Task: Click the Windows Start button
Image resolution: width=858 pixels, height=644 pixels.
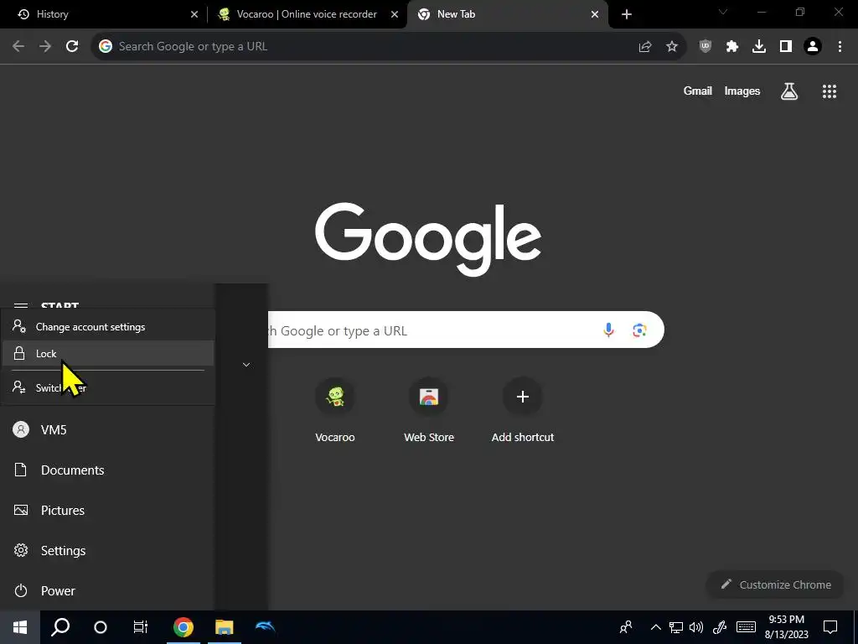Action: [x=20, y=627]
